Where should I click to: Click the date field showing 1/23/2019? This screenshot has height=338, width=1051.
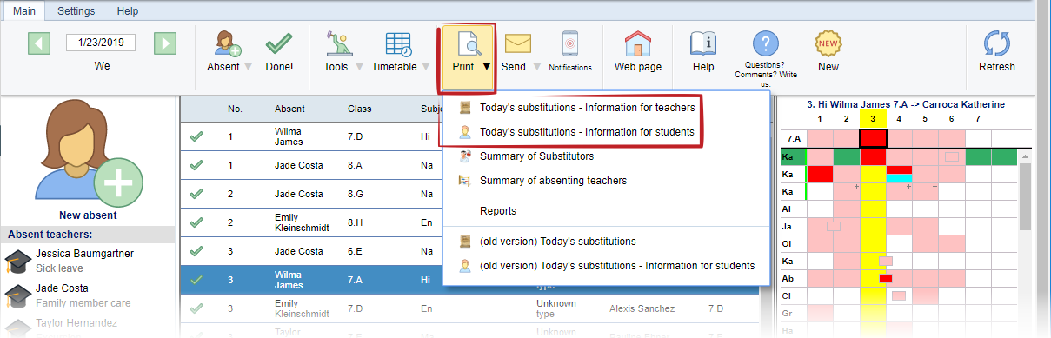[x=103, y=42]
